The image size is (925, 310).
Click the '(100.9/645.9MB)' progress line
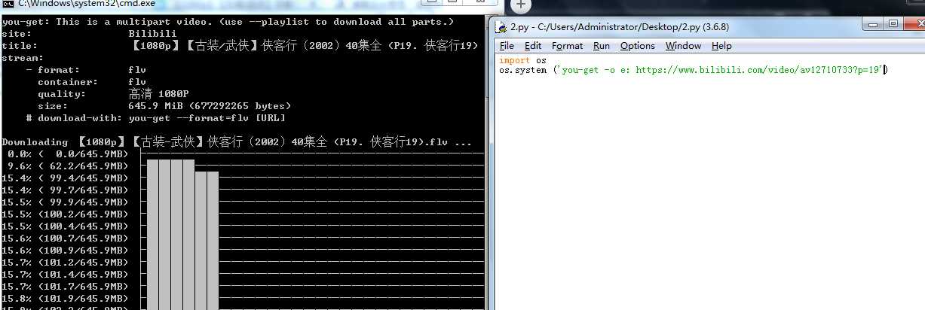point(65,251)
